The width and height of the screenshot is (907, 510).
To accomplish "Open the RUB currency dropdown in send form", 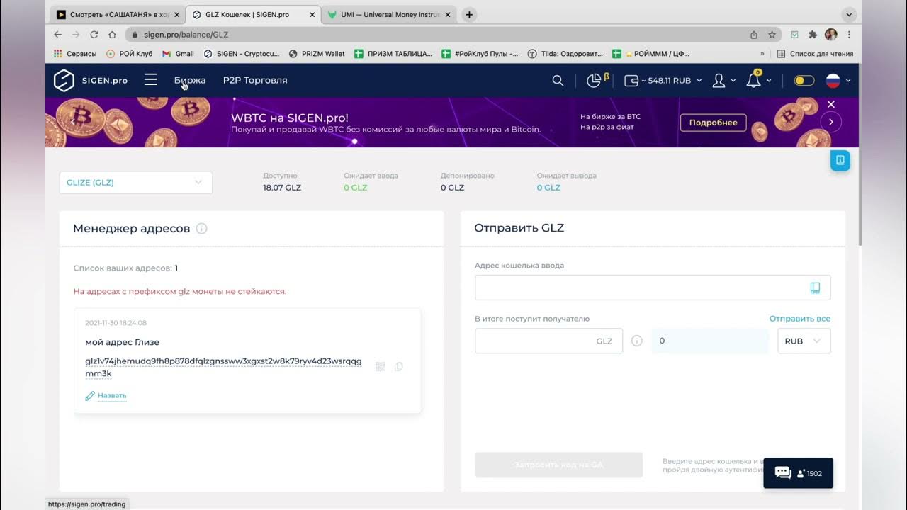I will click(804, 341).
